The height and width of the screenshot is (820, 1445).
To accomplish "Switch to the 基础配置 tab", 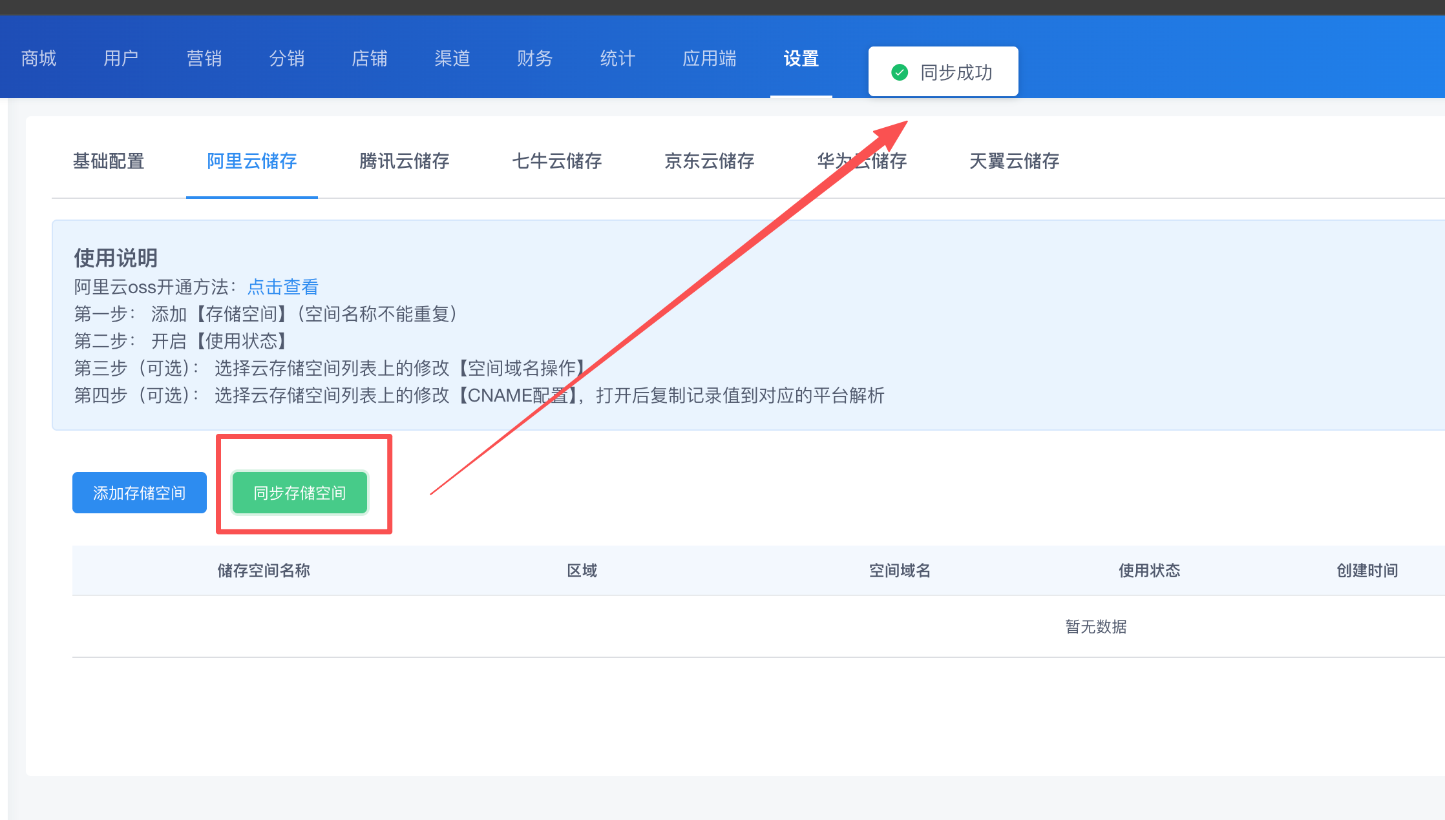I will (109, 161).
